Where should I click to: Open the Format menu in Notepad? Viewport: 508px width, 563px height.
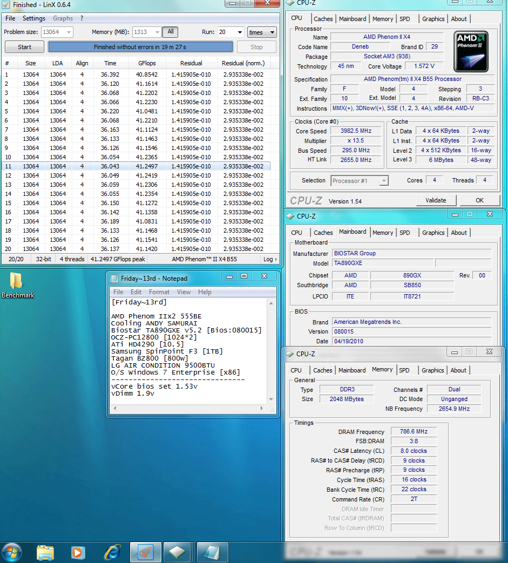159,292
